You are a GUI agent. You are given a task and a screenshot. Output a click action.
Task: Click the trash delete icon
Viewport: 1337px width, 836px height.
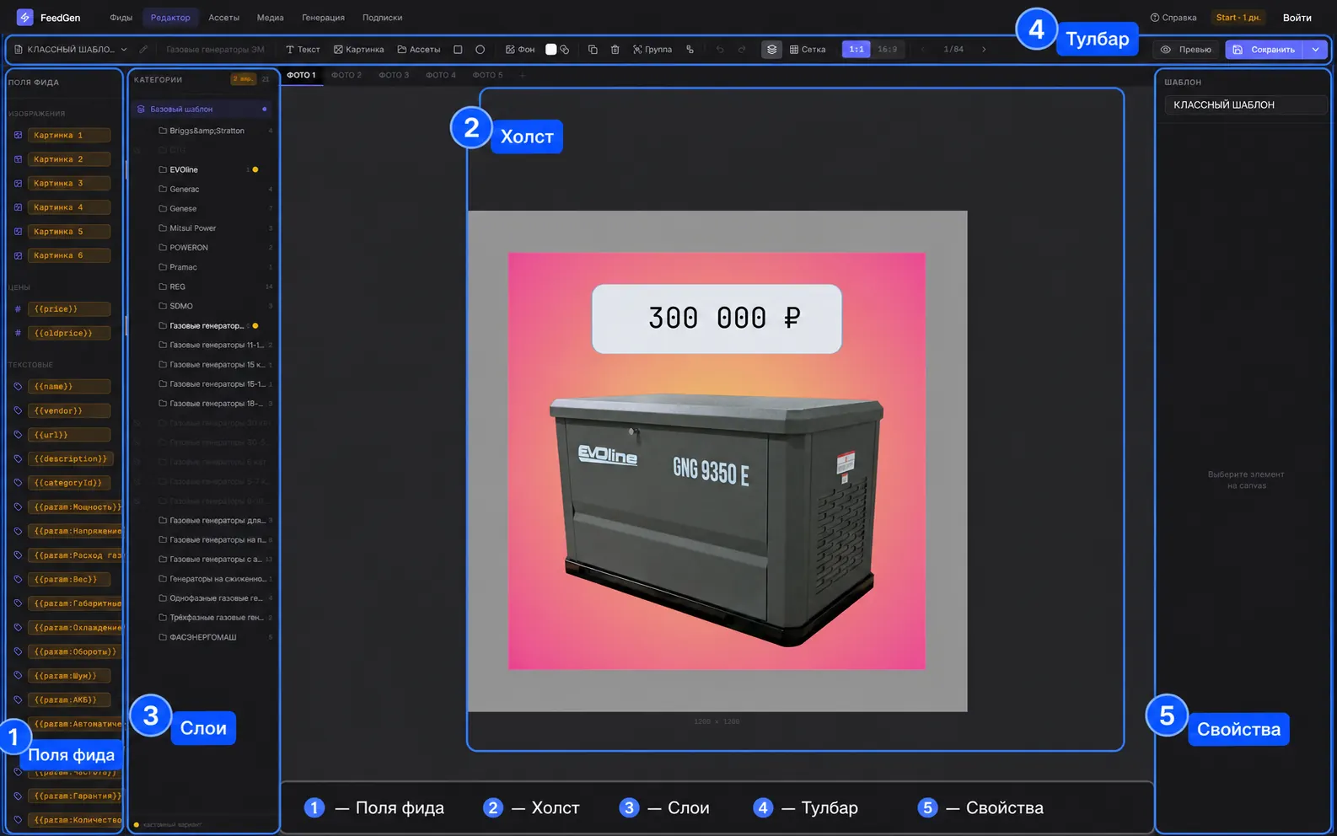(x=615, y=50)
